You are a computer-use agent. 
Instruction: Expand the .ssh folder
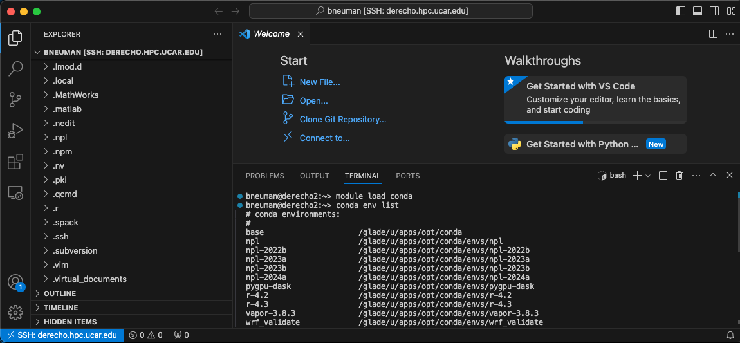point(132,236)
